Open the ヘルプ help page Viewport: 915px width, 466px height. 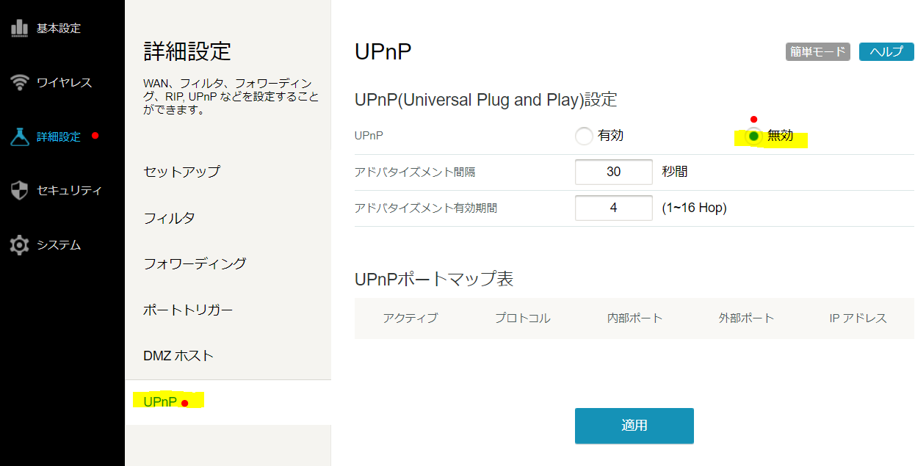pyautogui.click(x=886, y=52)
